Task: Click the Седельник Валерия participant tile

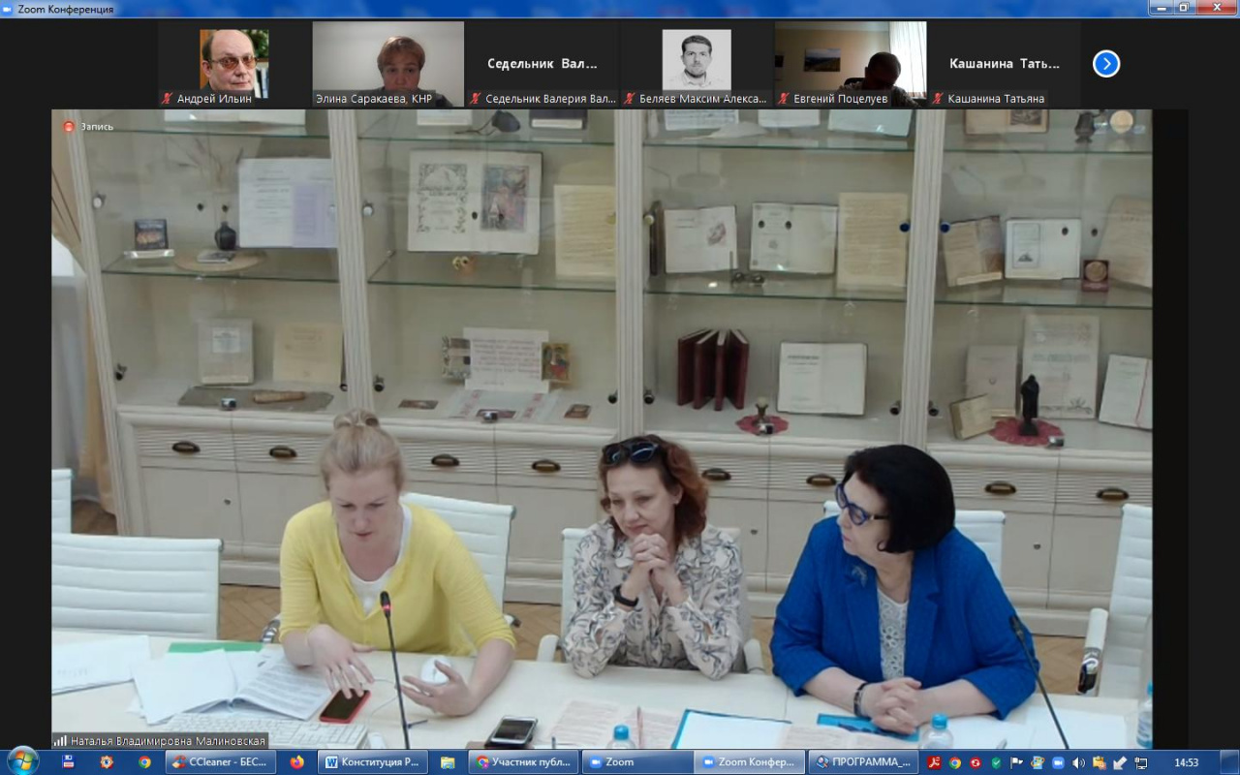Action: tap(542, 64)
